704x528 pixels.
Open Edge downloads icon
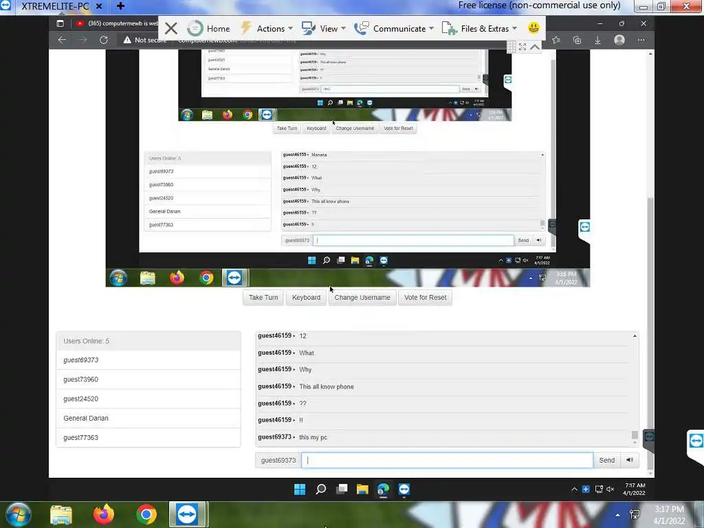coord(597,40)
